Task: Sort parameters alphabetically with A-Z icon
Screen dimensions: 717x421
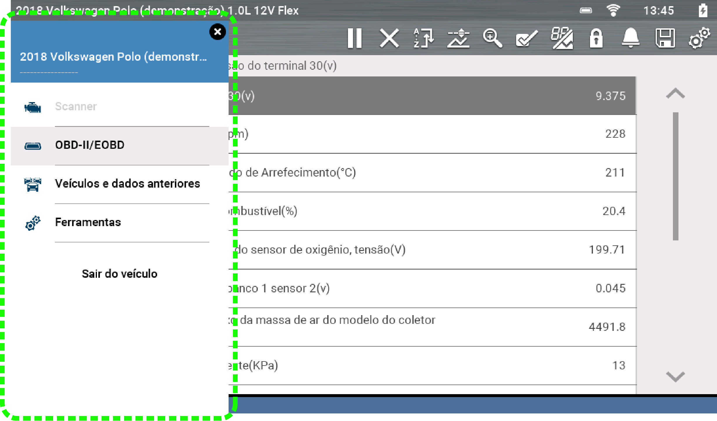Action: click(423, 38)
